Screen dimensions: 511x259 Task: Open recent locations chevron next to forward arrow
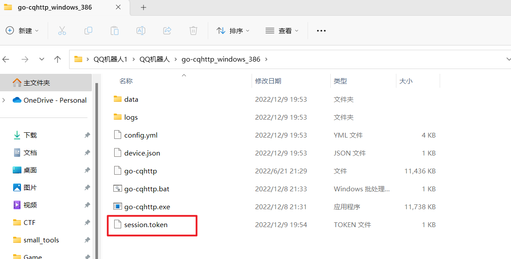click(x=41, y=59)
